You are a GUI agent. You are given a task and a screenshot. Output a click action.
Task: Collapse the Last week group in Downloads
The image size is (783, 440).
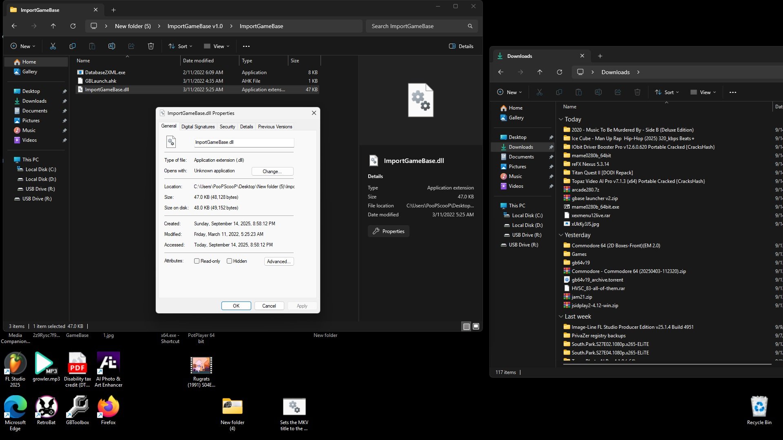(x=561, y=317)
